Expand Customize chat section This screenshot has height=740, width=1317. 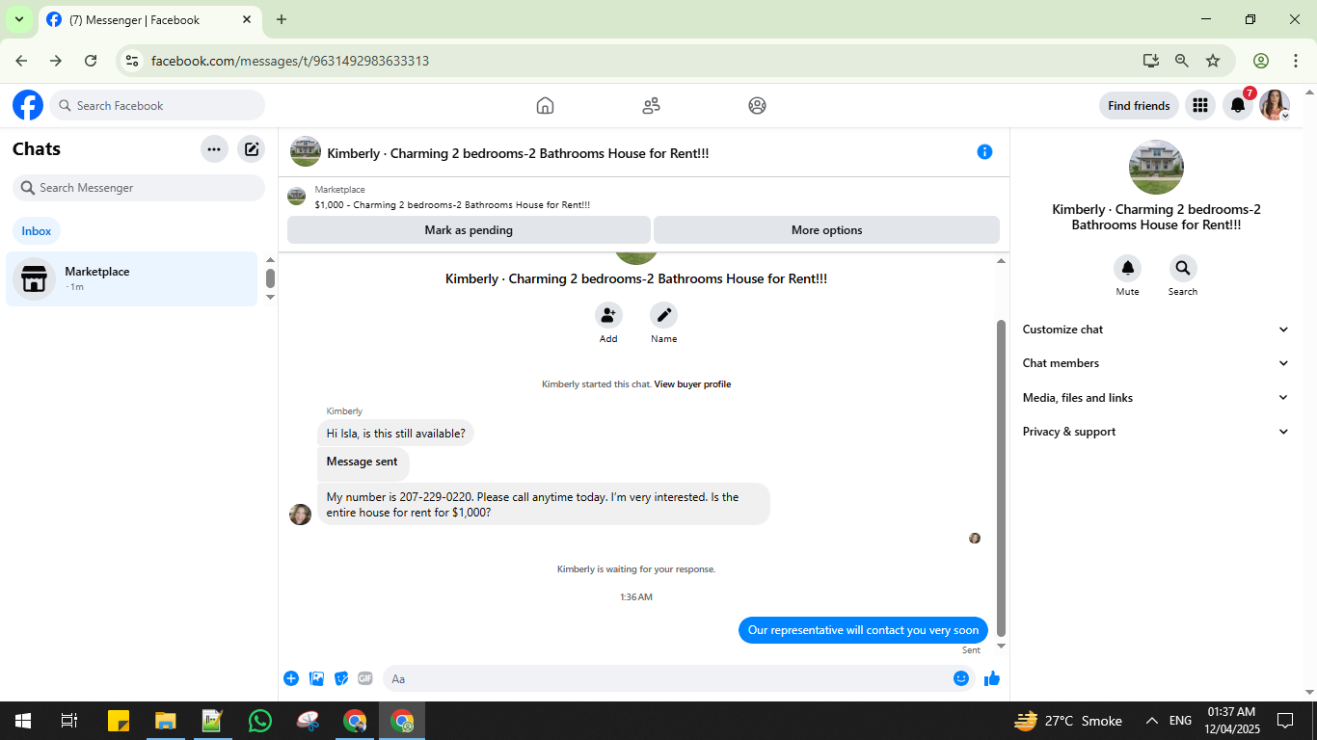click(x=1155, y=330)
